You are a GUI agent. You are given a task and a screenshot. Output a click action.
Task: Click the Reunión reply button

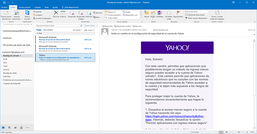click(x=98, y=13)
